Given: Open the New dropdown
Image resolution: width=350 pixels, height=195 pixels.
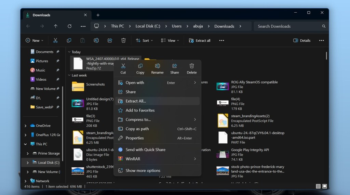Looking at the screenshot, I should point(35,40).
